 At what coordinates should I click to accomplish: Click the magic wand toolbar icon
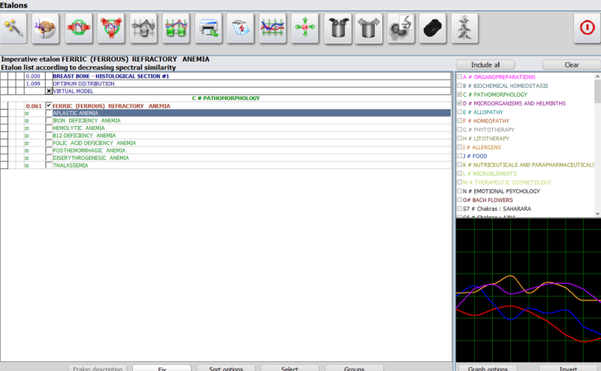(17, 29)
